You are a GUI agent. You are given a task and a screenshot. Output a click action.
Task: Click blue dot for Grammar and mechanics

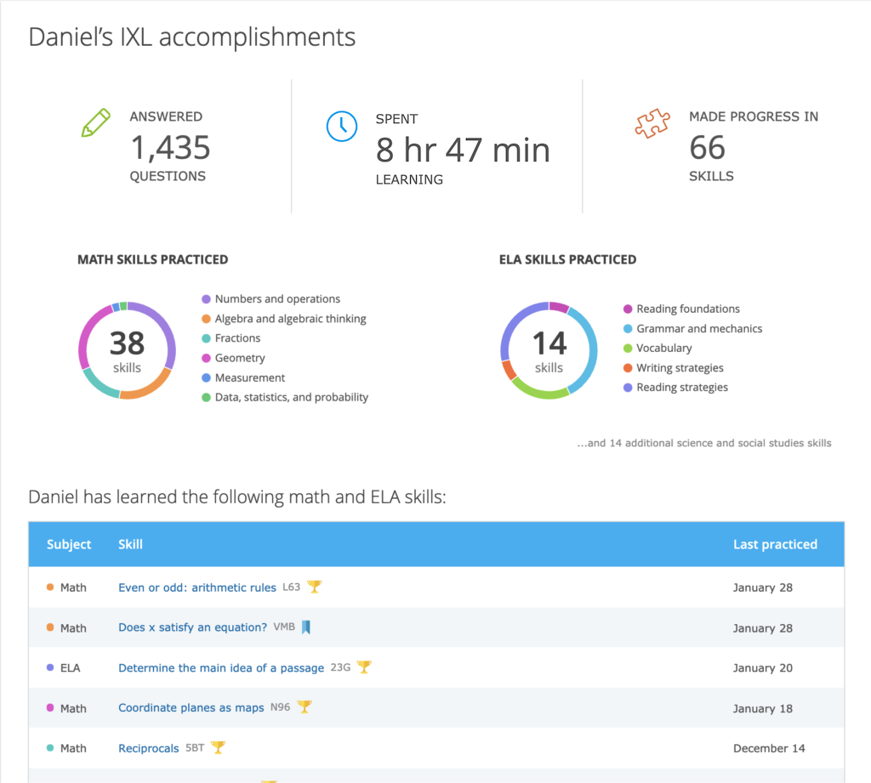628,329
